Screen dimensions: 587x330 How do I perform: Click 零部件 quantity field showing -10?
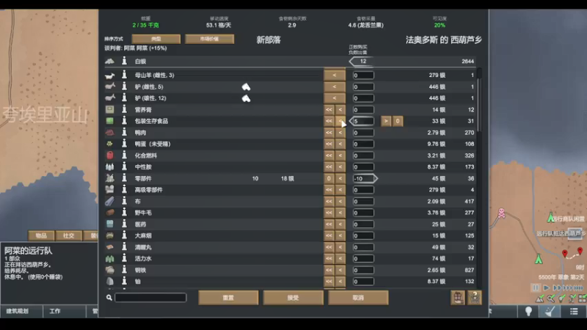click(x=362, y=178)
